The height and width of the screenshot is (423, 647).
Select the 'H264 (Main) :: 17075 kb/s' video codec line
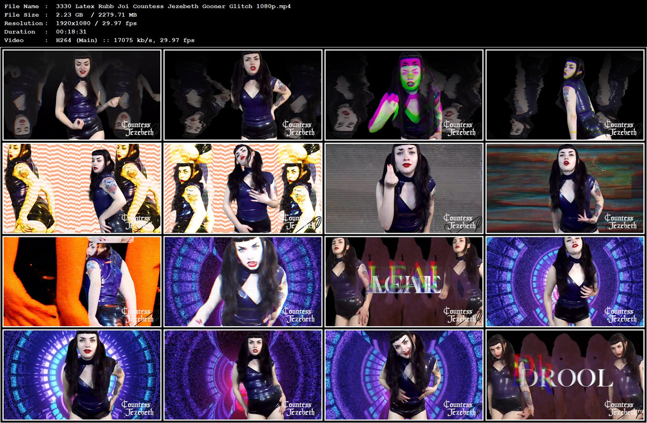[x=125, y=40]
